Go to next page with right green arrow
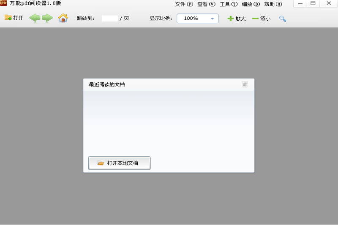Viewport: 338px width, 225px height. 47,18
